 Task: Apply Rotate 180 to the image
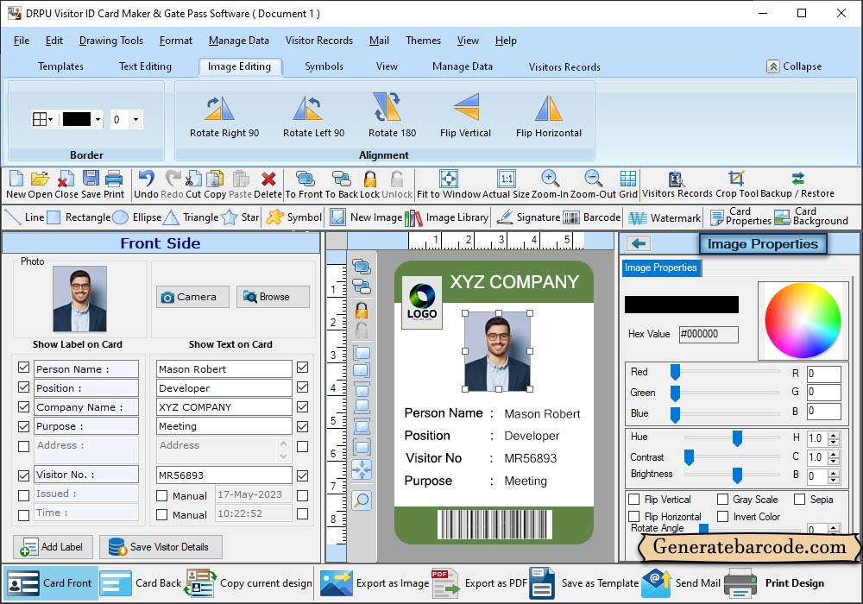[x=387, y=107]
